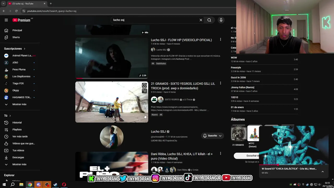Screen dimensions: 334x188
Task: Open the tab search dropdown arrow
Action: click(3, 3)
